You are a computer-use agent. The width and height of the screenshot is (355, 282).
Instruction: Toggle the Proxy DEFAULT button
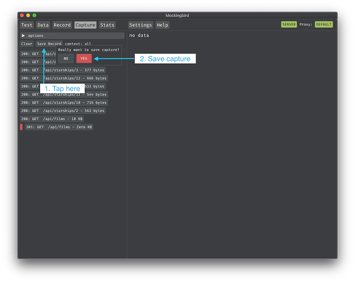point(324,24)
